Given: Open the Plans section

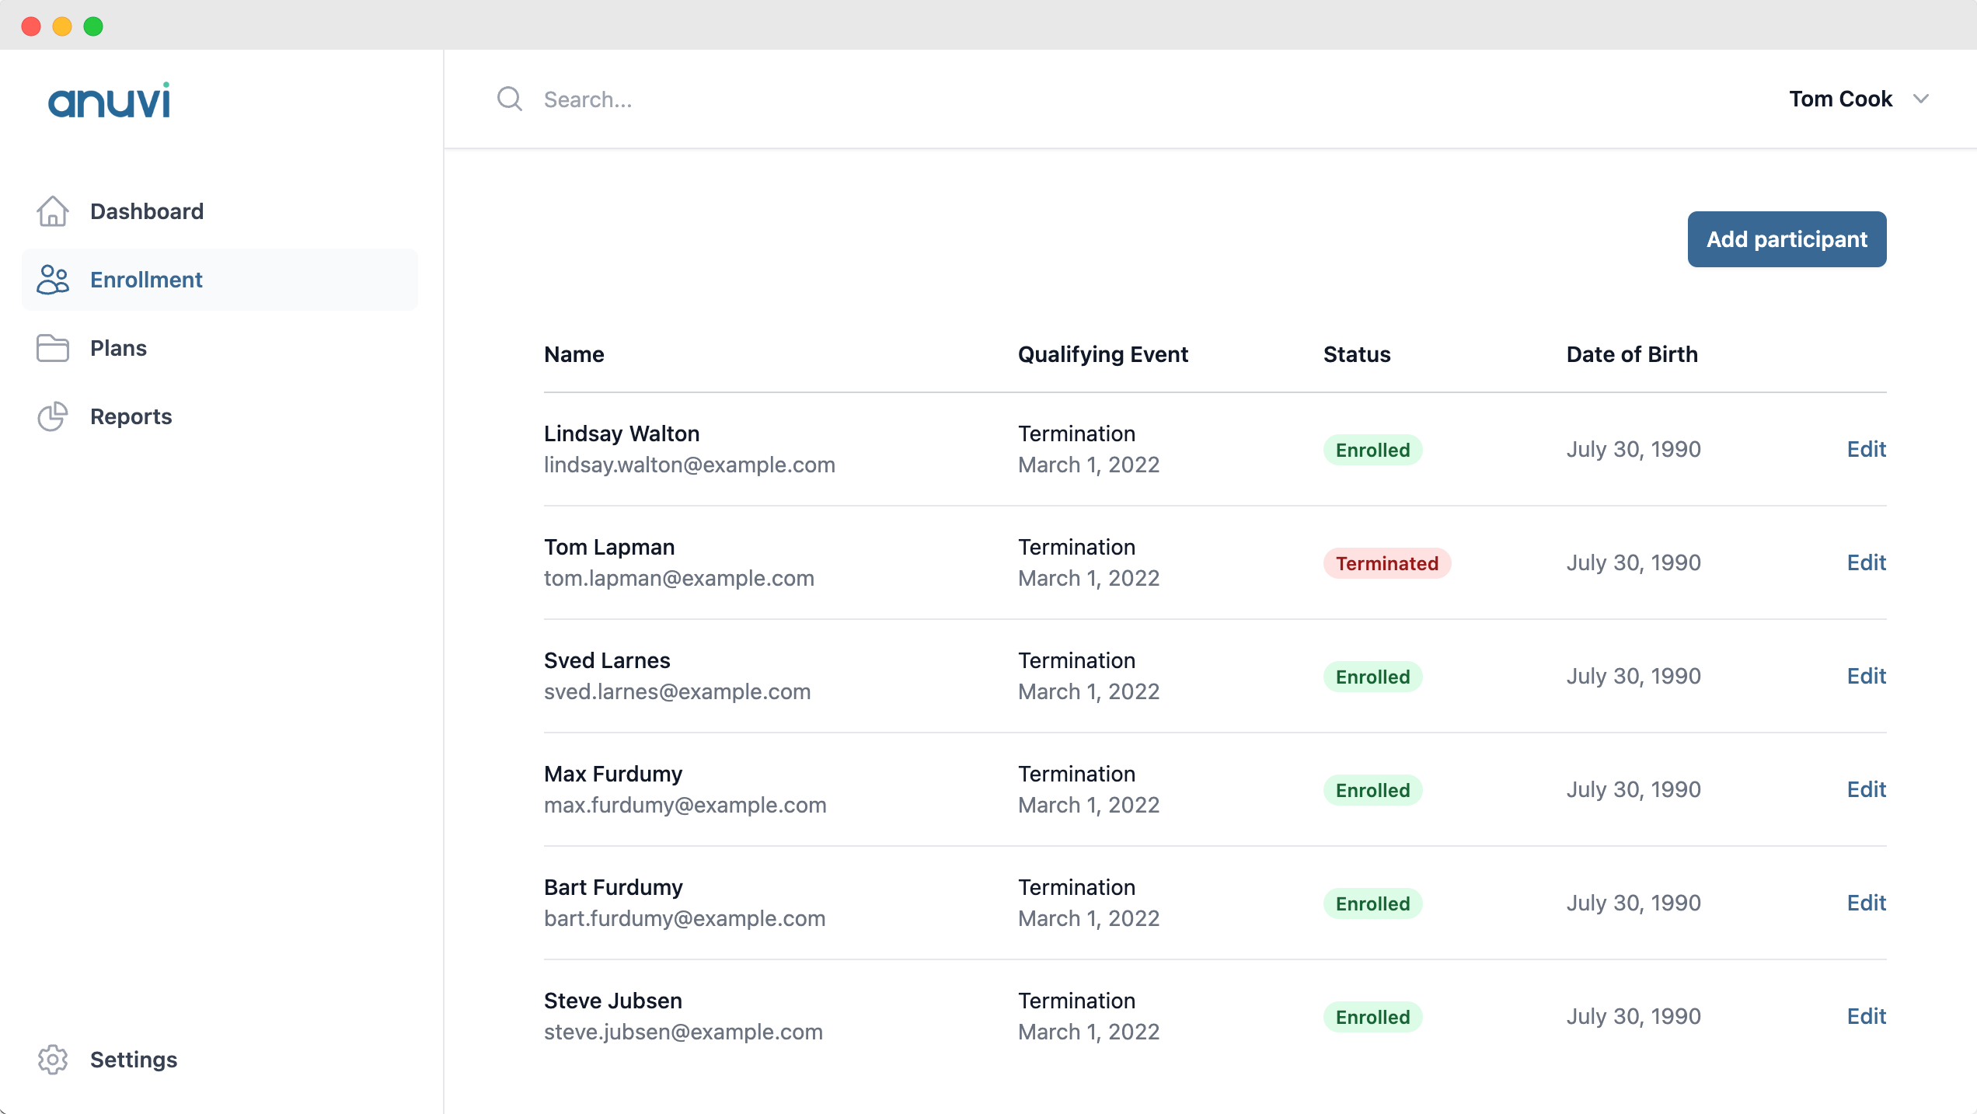Looking at the screenshot, I should coord(118,348).
